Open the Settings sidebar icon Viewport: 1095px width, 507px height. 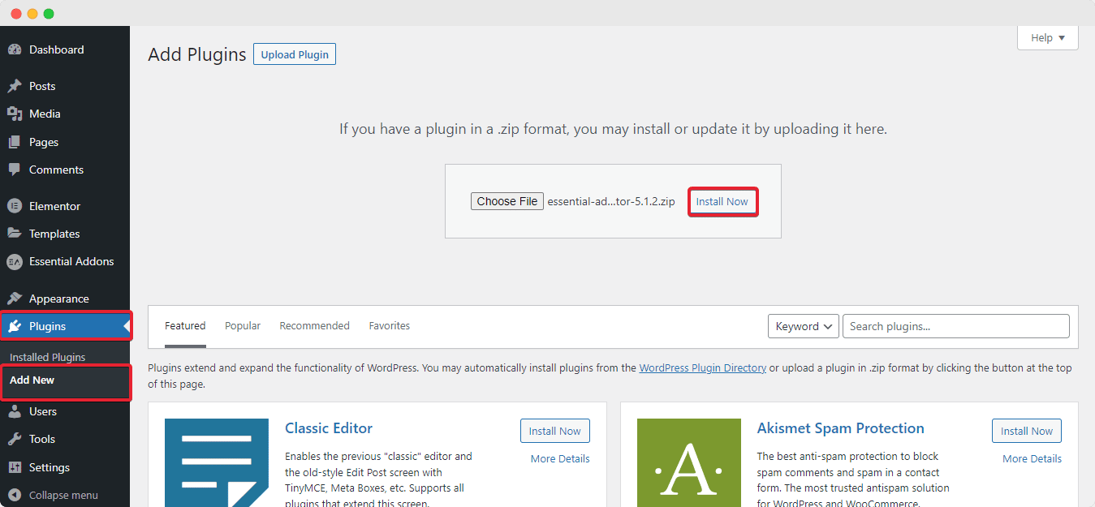tap(16, 467)
